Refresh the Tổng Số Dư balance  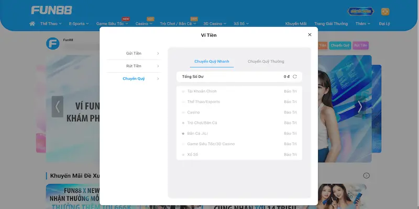(295, 77)
